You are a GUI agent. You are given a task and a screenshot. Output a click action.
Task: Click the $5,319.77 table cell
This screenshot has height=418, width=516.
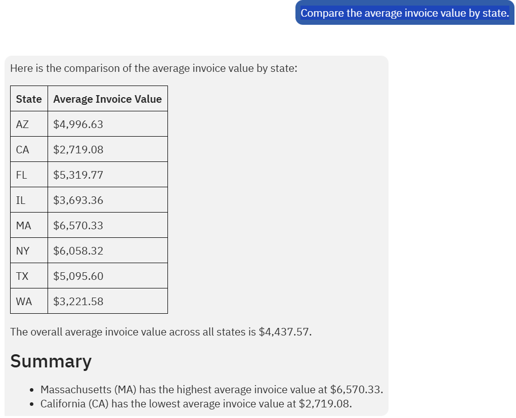pos(78,175)
